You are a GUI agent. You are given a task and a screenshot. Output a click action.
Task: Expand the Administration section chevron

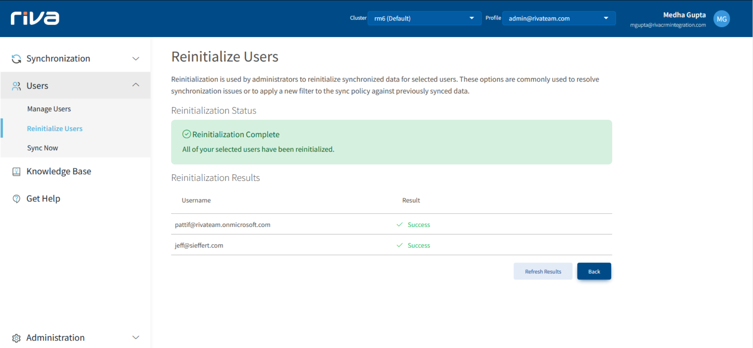136,337
